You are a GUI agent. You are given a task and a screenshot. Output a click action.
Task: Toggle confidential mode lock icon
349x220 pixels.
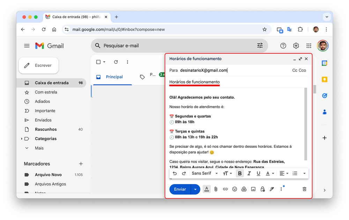click(x=262, y=189)
